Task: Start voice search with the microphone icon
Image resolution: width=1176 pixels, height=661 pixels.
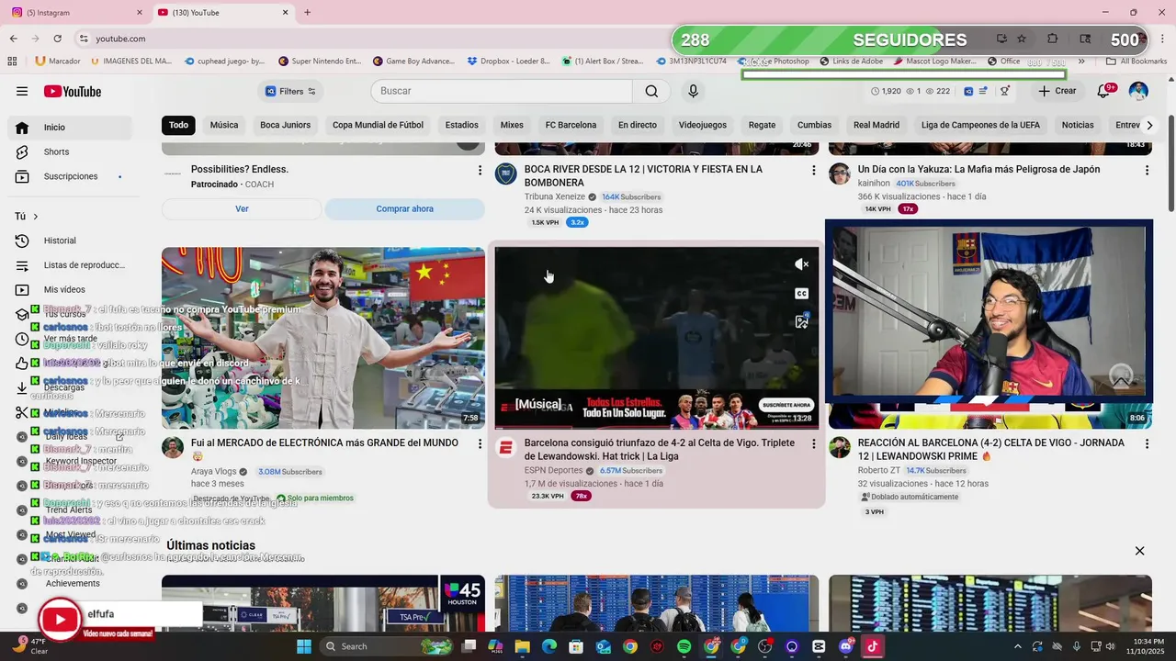Action: coord(694,91)
